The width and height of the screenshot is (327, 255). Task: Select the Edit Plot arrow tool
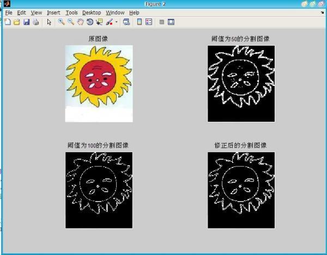tap(49, 22)
